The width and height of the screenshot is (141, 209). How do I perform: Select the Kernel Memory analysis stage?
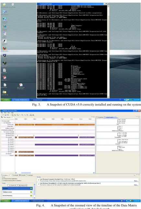click(x=18, y=196)
